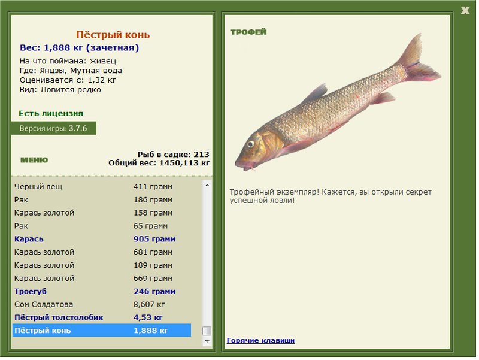Click the Пёстрый конь title
The width and height of the screenshot is (479, 360).
pyautogui.click(x=113, y=35)
